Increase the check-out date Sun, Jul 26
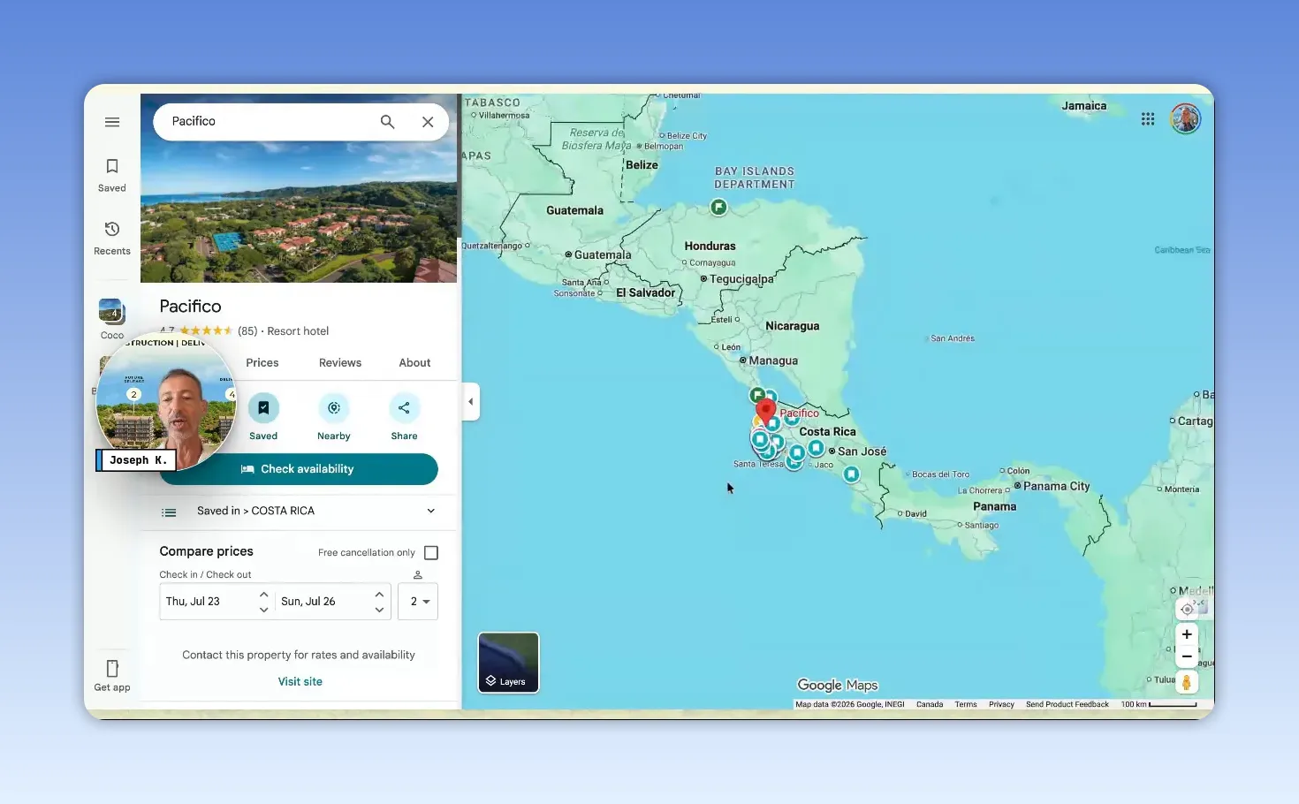This screenshot has height=804, width=1299. pyautogui.click(x=379, y=595)
